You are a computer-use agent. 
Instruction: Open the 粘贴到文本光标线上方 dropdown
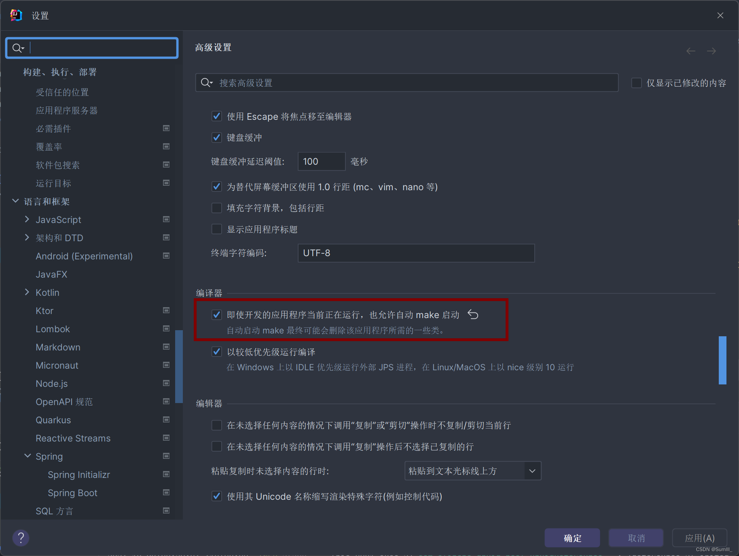(x=473, y=471)
